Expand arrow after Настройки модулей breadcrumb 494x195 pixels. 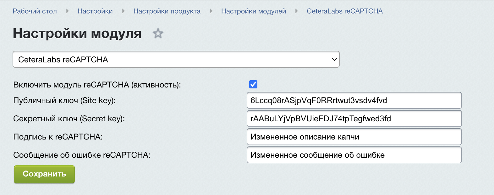click(296, 11)
